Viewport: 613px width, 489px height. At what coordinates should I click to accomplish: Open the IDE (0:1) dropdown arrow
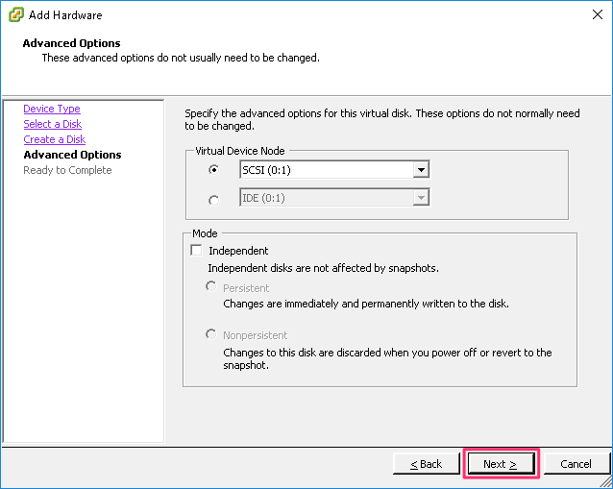tap(421, 198)
